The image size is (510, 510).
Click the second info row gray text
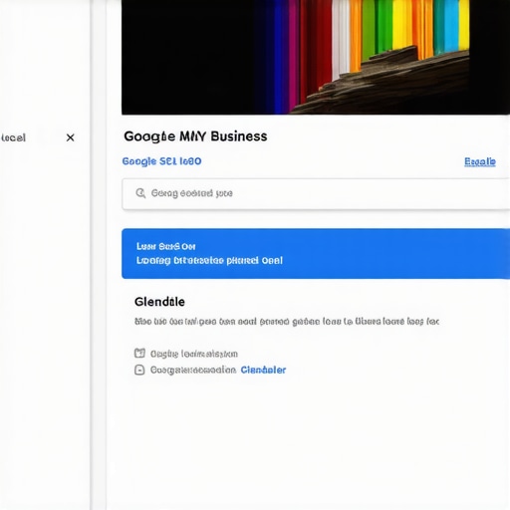point(193,370)
